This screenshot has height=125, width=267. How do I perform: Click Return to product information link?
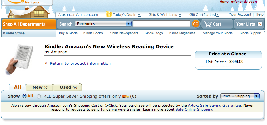click(x=80, y=63)
